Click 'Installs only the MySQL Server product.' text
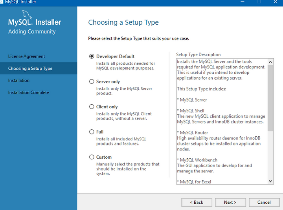The image size is (283, 210). (x=124, y=91)
